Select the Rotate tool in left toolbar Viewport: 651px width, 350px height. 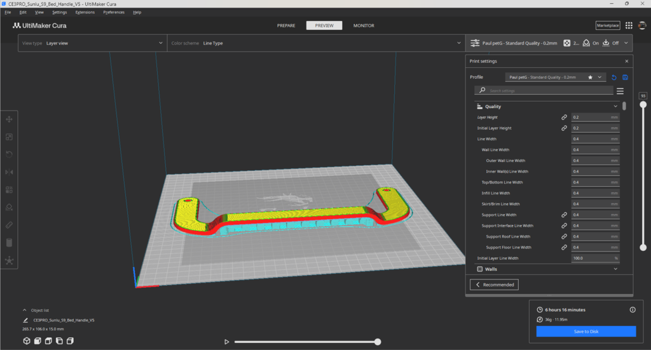(9, 154)
